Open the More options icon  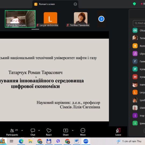click(x=83, y=130)
